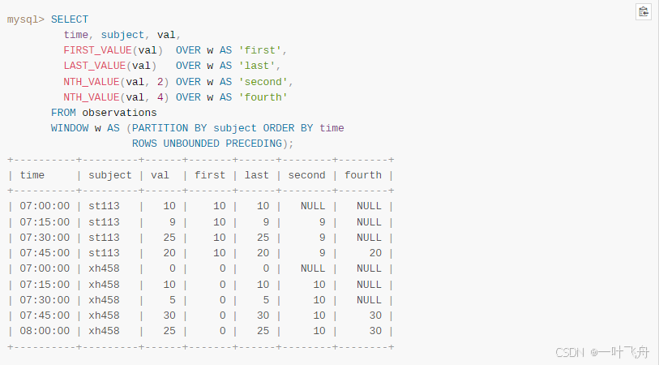Click the time column header
Screen dimensions: 659x365
click(32, 175)
